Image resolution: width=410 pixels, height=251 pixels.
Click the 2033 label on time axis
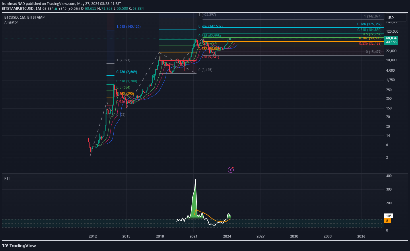pyautogui.click(x=328, y=236)
